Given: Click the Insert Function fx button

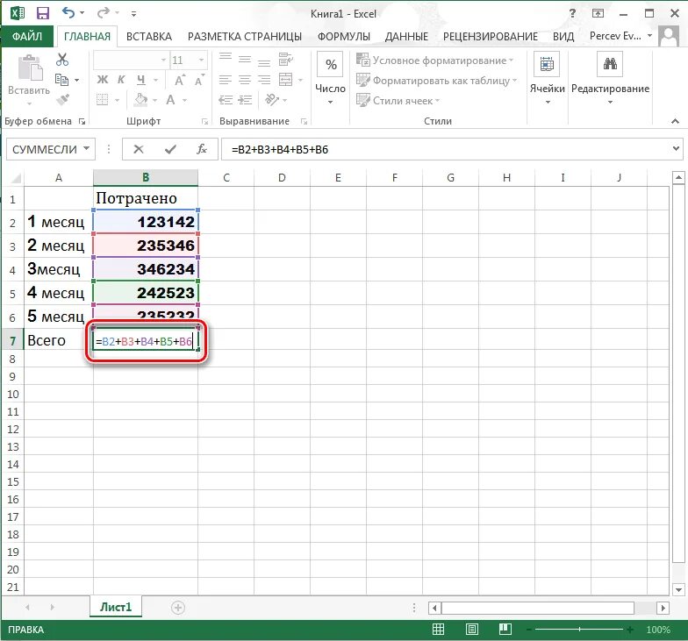Looking at the screenshot, I should coord(202,149).
